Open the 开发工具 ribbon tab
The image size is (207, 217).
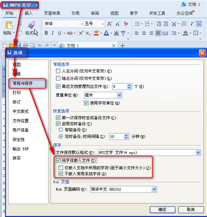[x=157, y=14]
